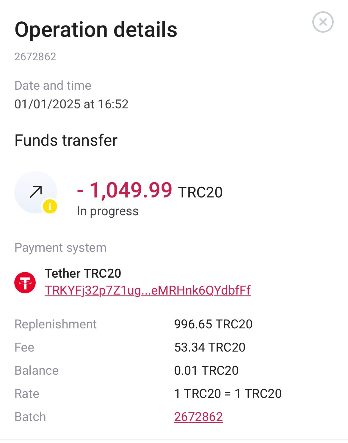This screenshot has width=348, height=443.
Task: Click the outgoing transfer arrow icon
Action: coord(36,192)
